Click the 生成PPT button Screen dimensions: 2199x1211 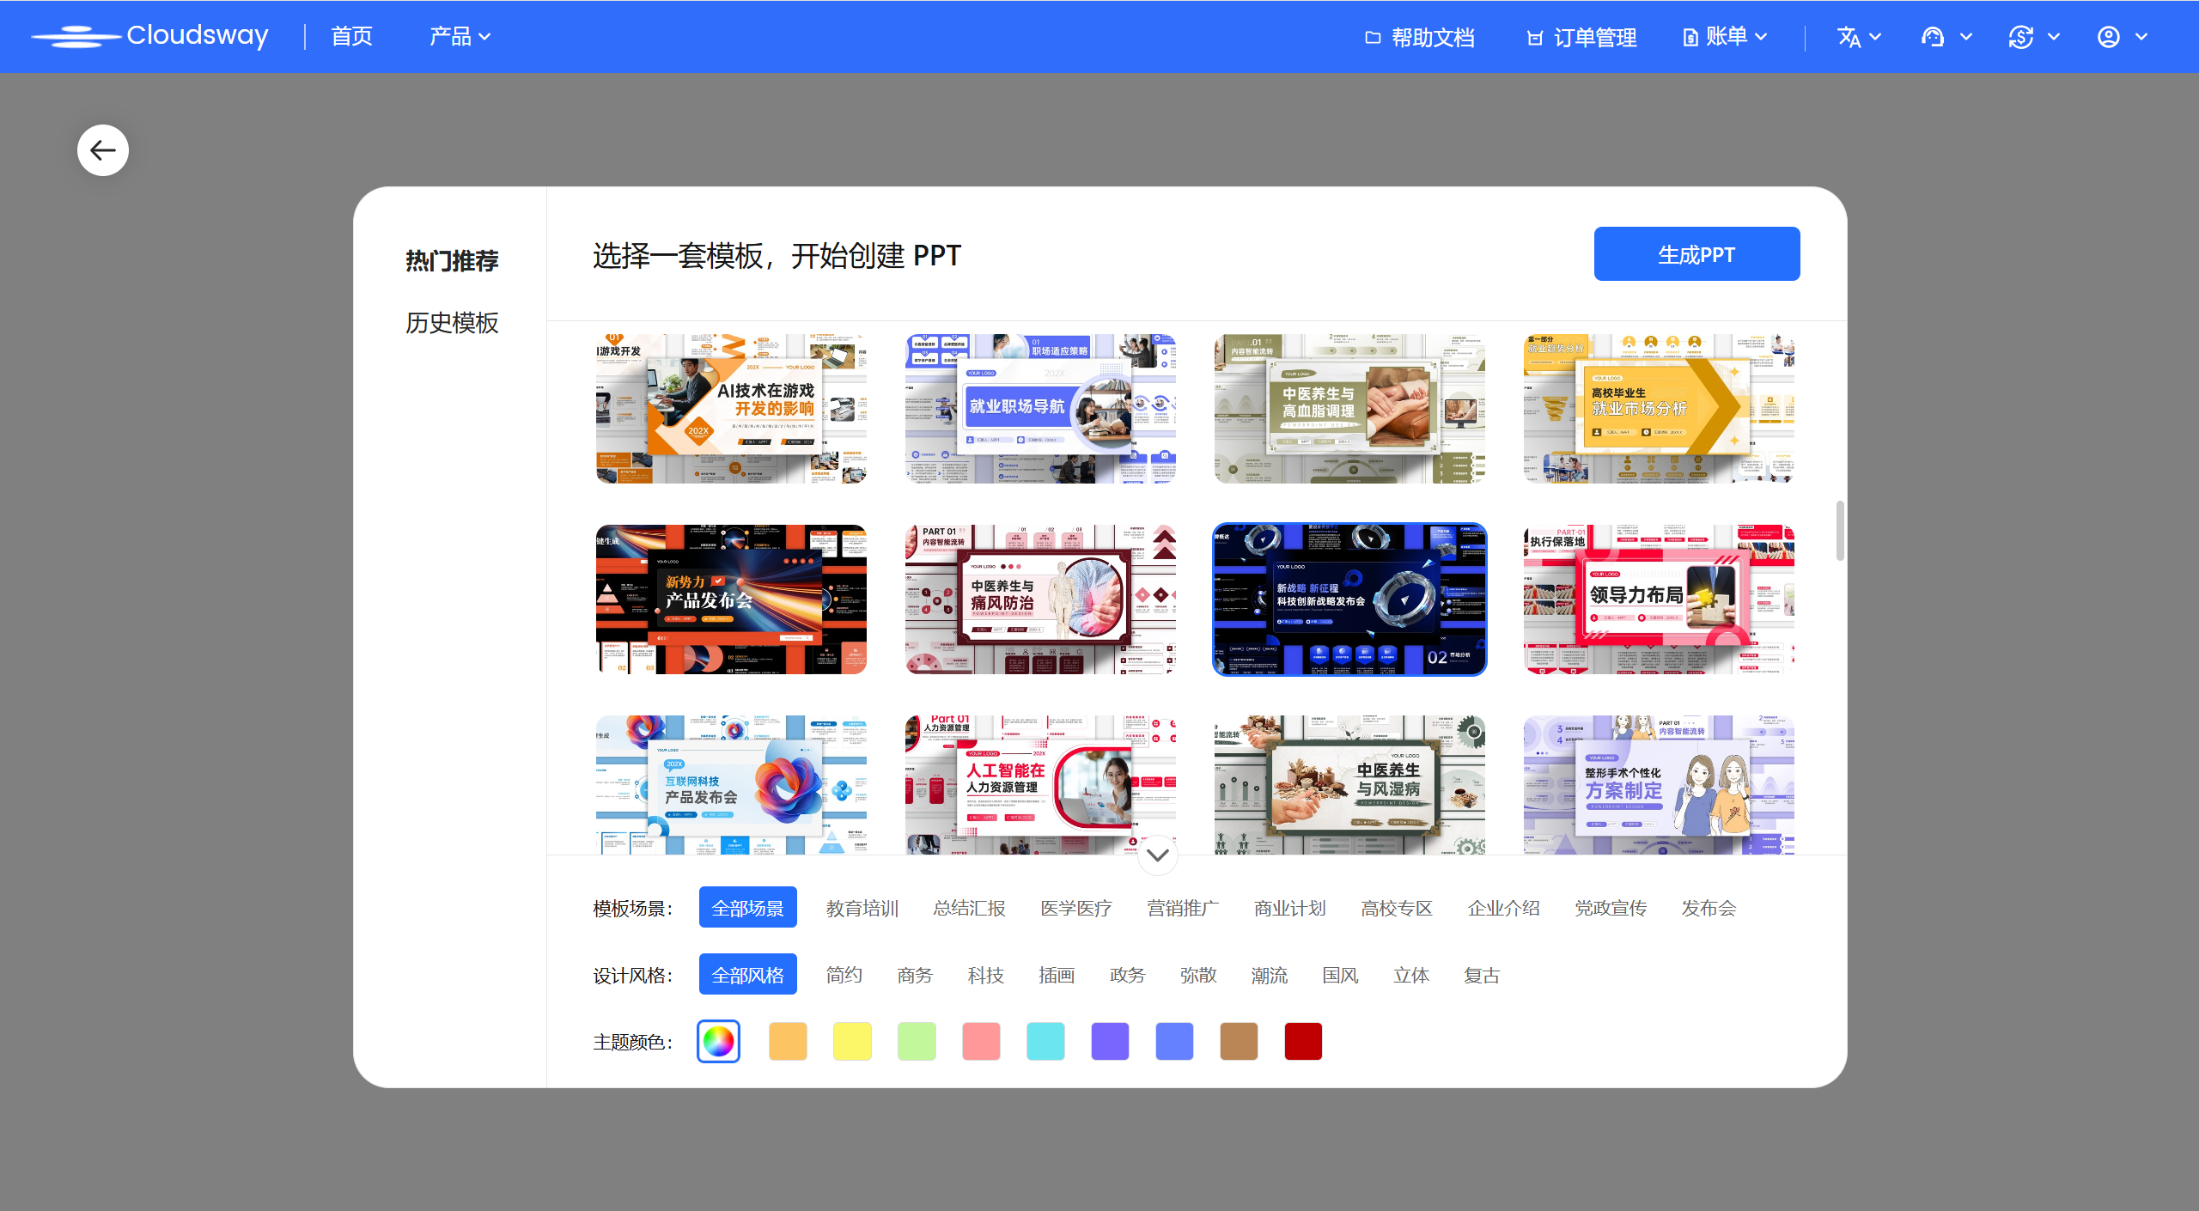pyautogui.click(x=1696, y=254)
